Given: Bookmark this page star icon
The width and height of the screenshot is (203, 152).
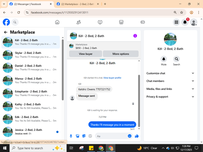Looking at the screenshot, I should [x=181, y=13].
